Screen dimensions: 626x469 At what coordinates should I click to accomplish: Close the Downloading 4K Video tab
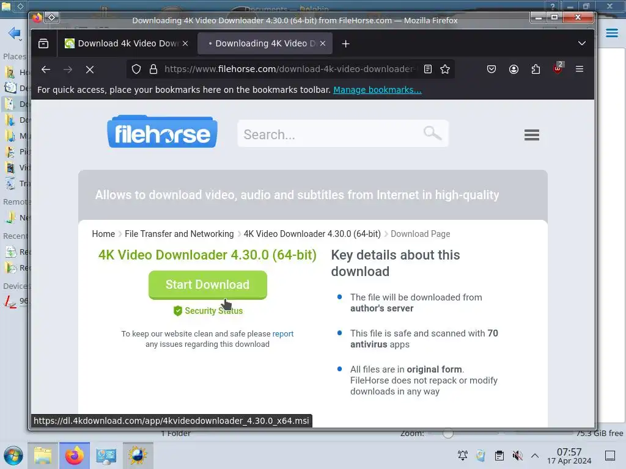pos(323,43)
